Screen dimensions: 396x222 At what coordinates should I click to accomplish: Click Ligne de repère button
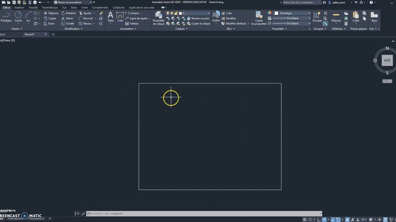click(x=136, y=18)
